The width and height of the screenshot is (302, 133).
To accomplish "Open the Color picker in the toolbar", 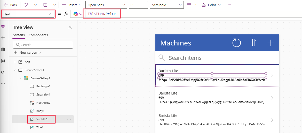I will click(211, 5).
